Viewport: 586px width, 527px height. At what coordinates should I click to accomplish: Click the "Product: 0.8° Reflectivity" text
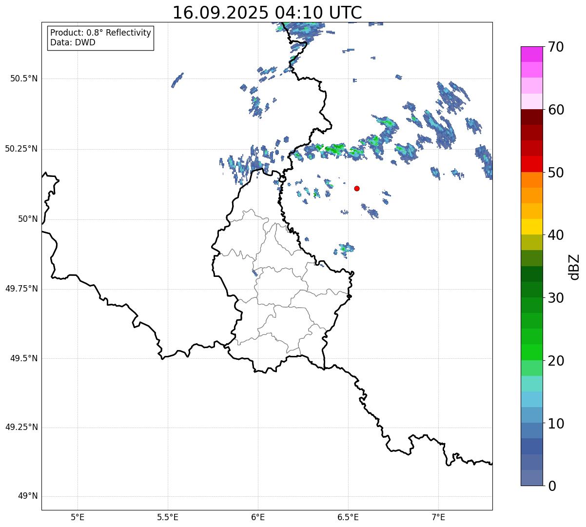101,33
